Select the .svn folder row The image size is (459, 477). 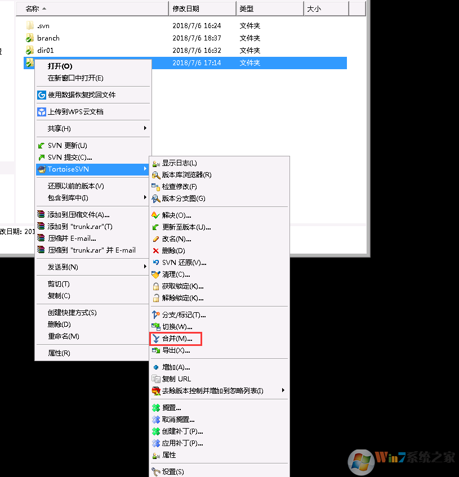pos(185,26)
